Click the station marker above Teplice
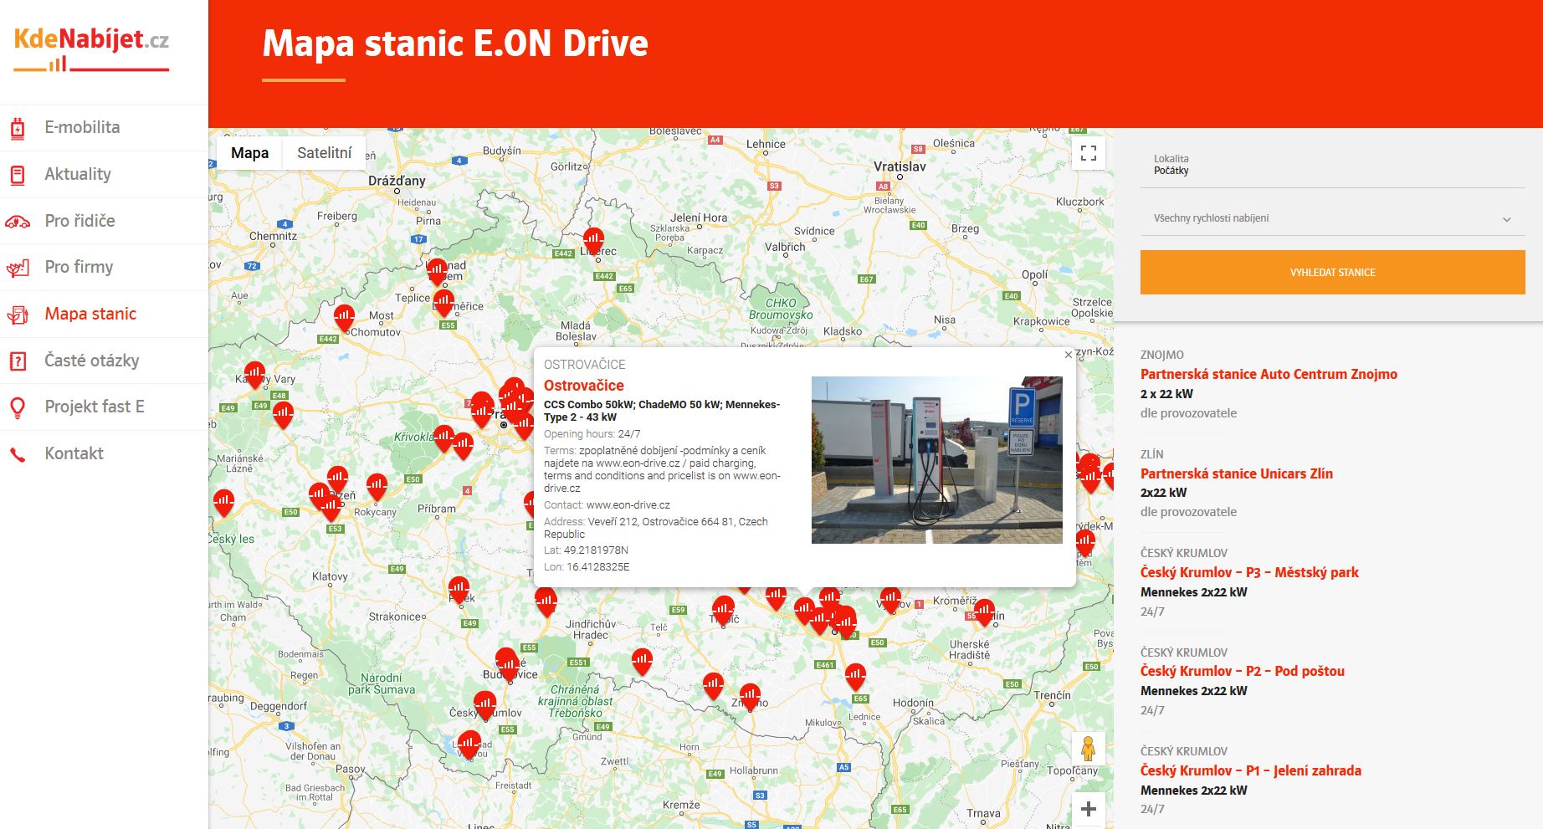Viewport: 1543px width, 829px height. coord(438,272)
